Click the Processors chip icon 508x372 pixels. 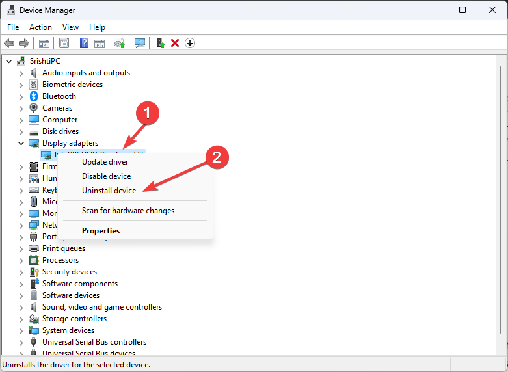click(x=34, y=260)
